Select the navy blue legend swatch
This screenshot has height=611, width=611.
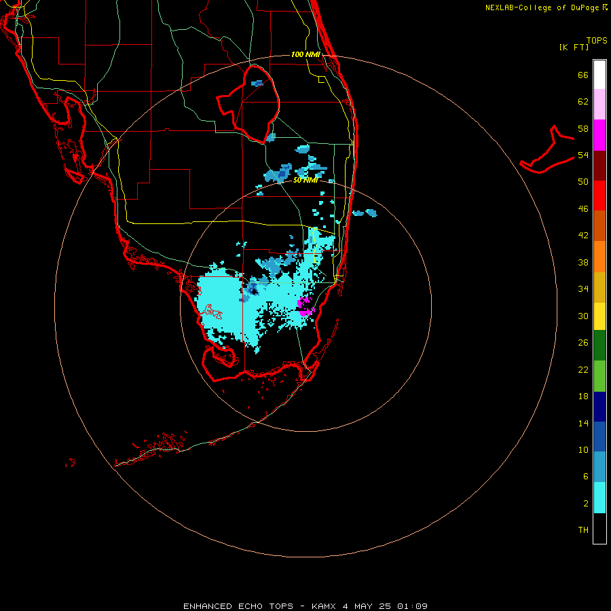pyautogui.click(x=599, y=407)
